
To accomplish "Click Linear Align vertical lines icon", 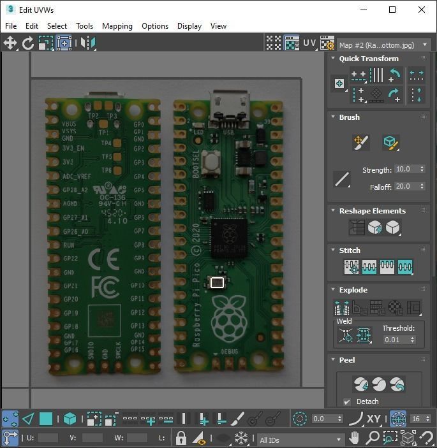I will click(376, 76).
